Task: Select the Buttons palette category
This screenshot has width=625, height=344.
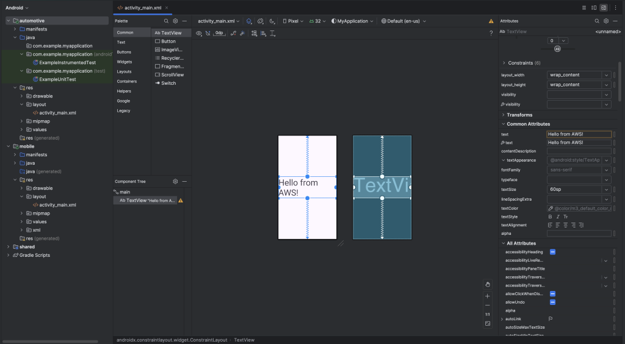Action: click(124, 52)
